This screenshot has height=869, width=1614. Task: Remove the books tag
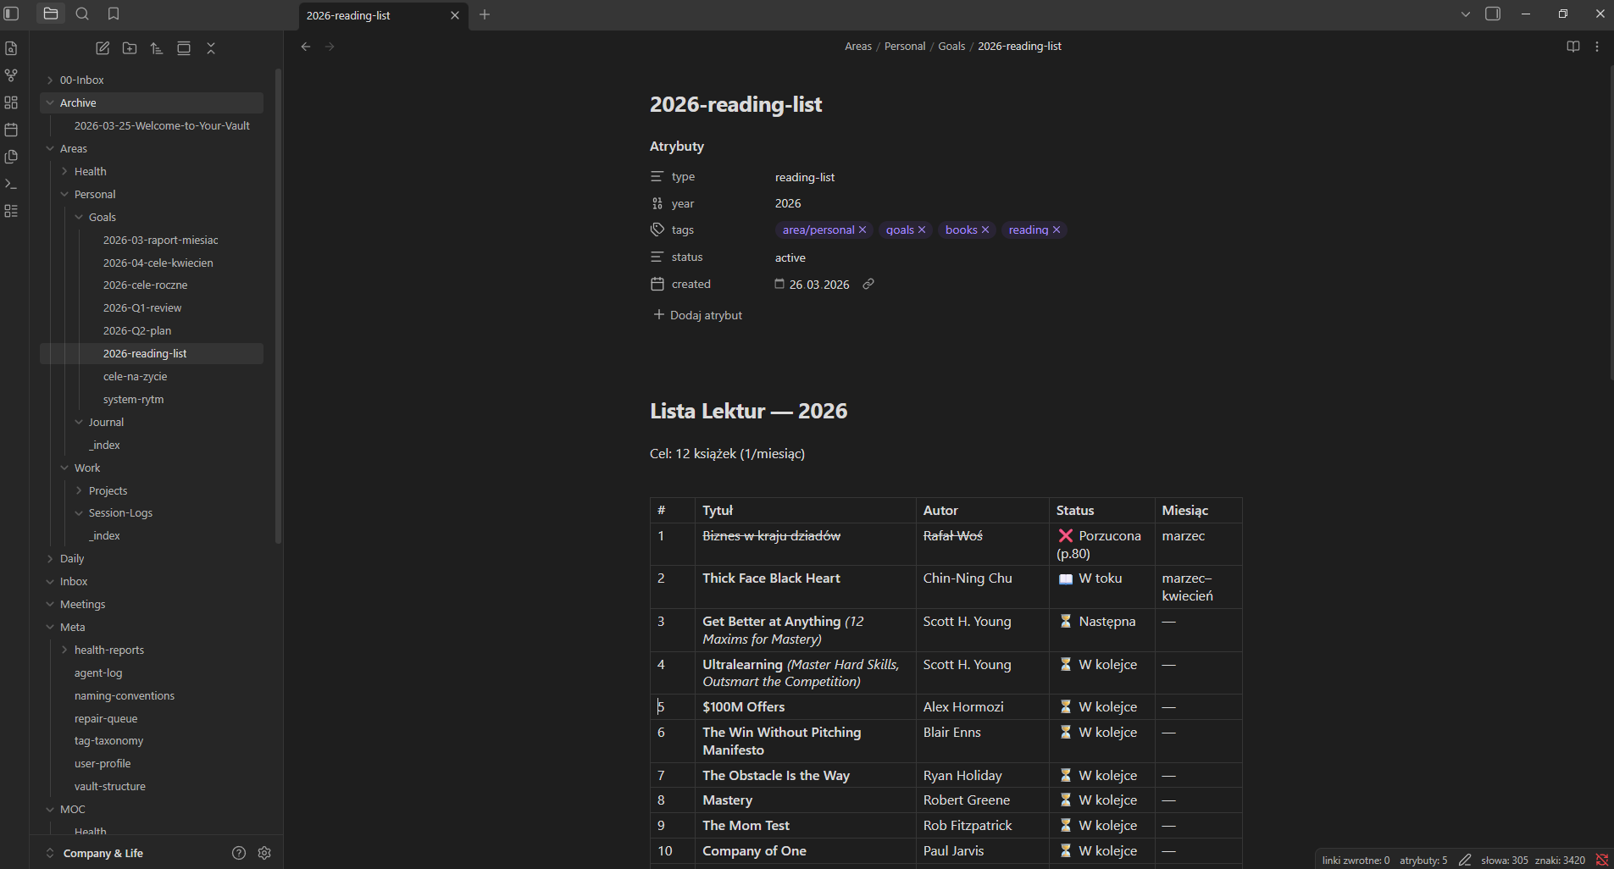point(985,230)
